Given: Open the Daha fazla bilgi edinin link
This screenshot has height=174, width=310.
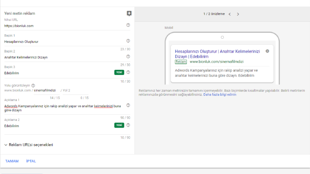Looking at the screenshot, I should pyautogui.click(x=220, y=94).
